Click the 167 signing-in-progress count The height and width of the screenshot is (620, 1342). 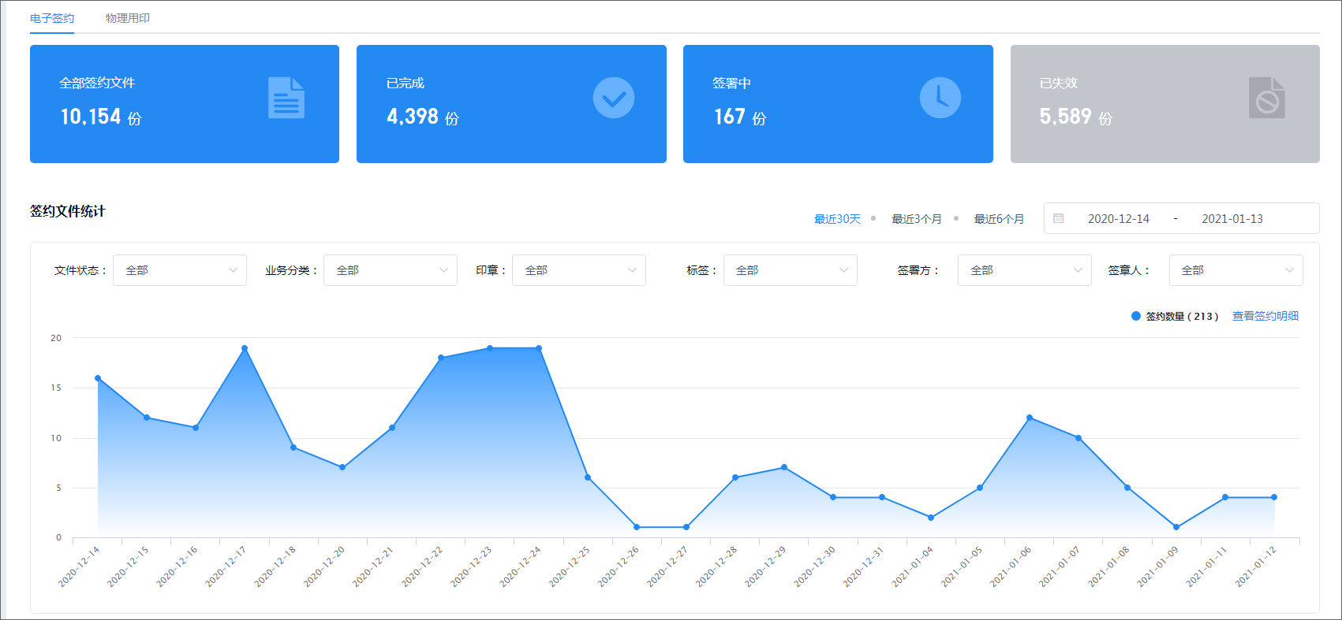tap(730, 117)
